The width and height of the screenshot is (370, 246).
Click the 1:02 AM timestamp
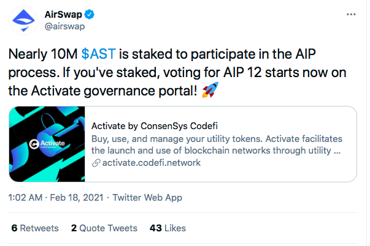(x=25, y=198)
